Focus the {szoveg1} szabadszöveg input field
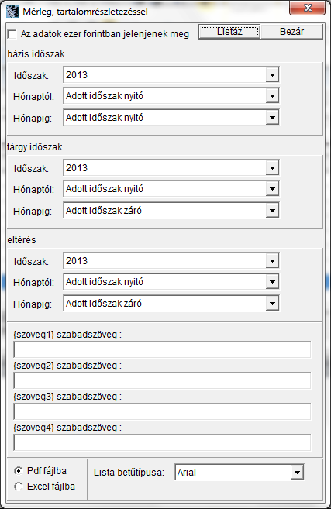The width and height of the screenshot is (331, 509). click(162, 349)
